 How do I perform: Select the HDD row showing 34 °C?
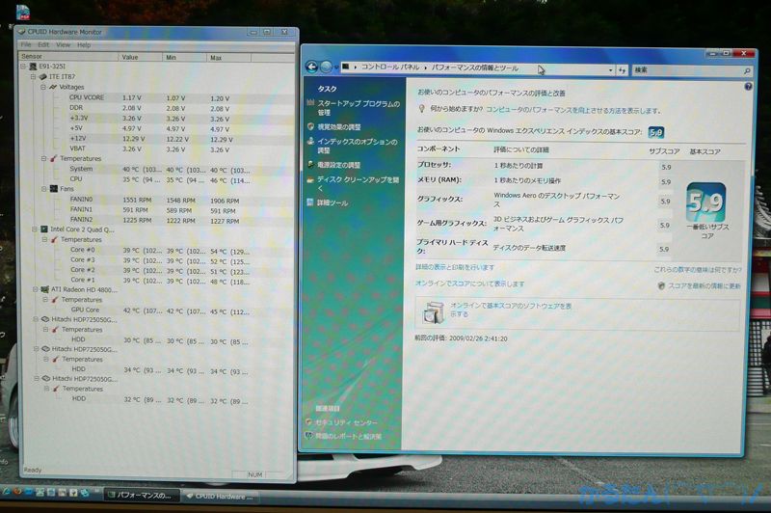pos(157,369)
